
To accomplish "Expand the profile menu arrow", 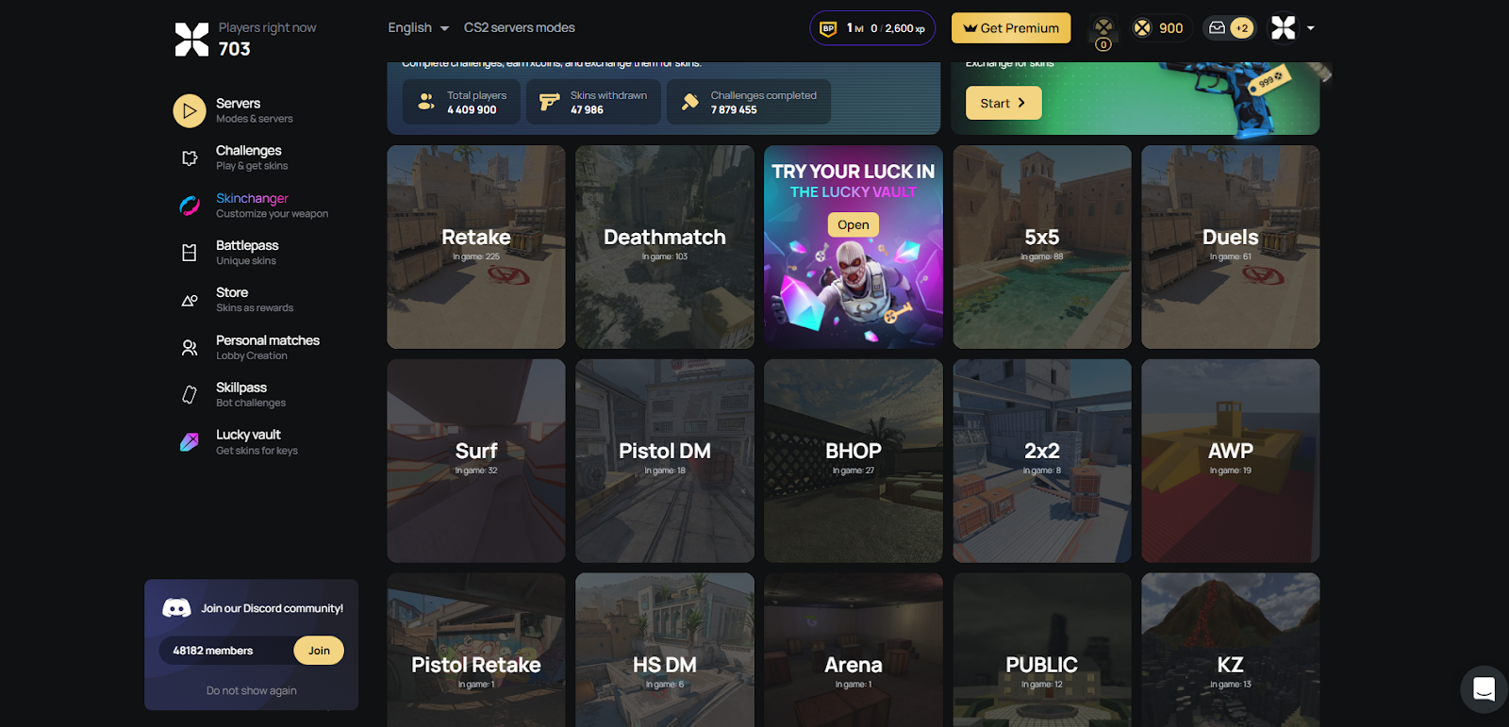I will click(x=1310, y=28).
